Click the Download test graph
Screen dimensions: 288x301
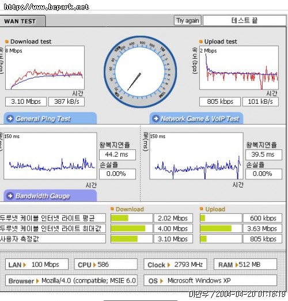[45, 67]
